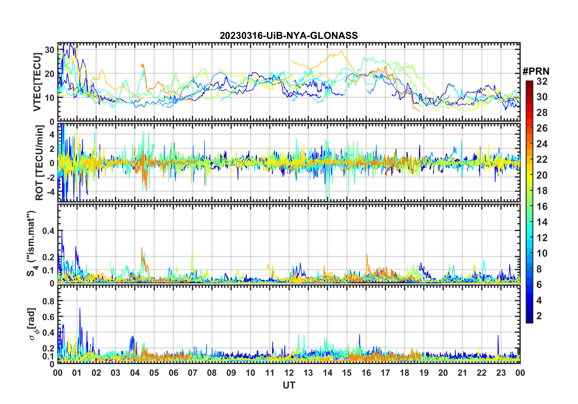Click ROT axis tick label -4

pos(51,192)
